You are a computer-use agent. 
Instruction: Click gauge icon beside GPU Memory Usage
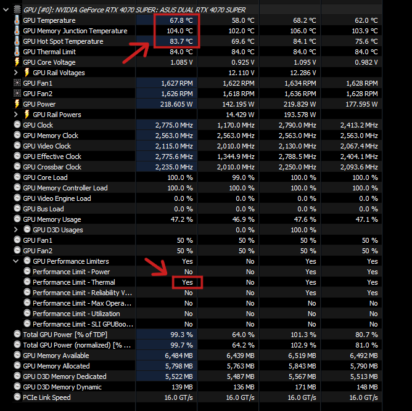[17, 219]
